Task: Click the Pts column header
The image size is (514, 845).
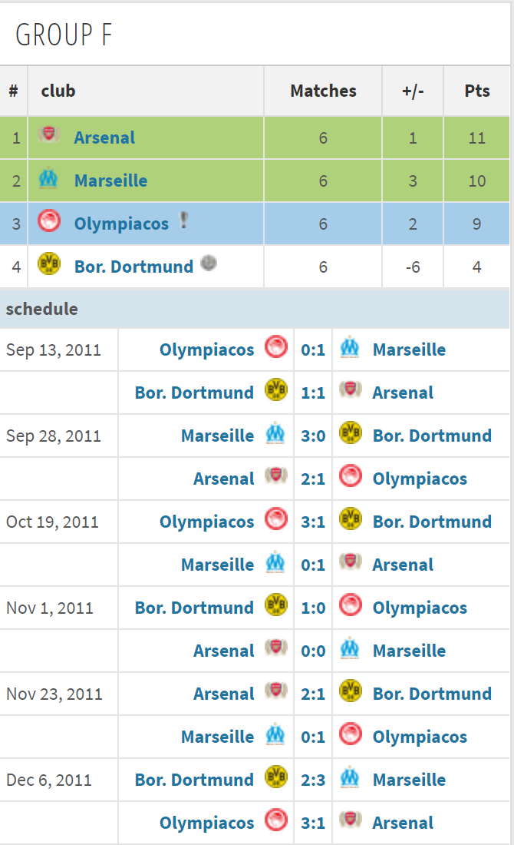Action: (476, 91)
